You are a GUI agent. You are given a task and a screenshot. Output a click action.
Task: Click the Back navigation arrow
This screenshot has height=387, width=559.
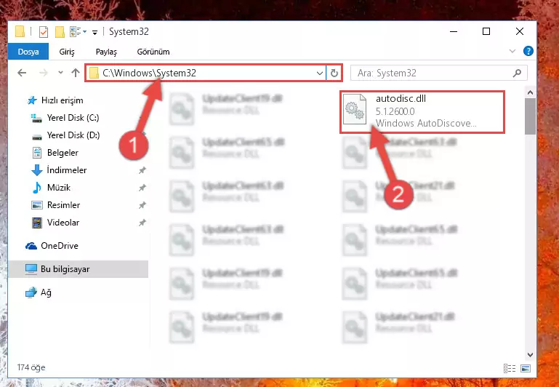22,73
